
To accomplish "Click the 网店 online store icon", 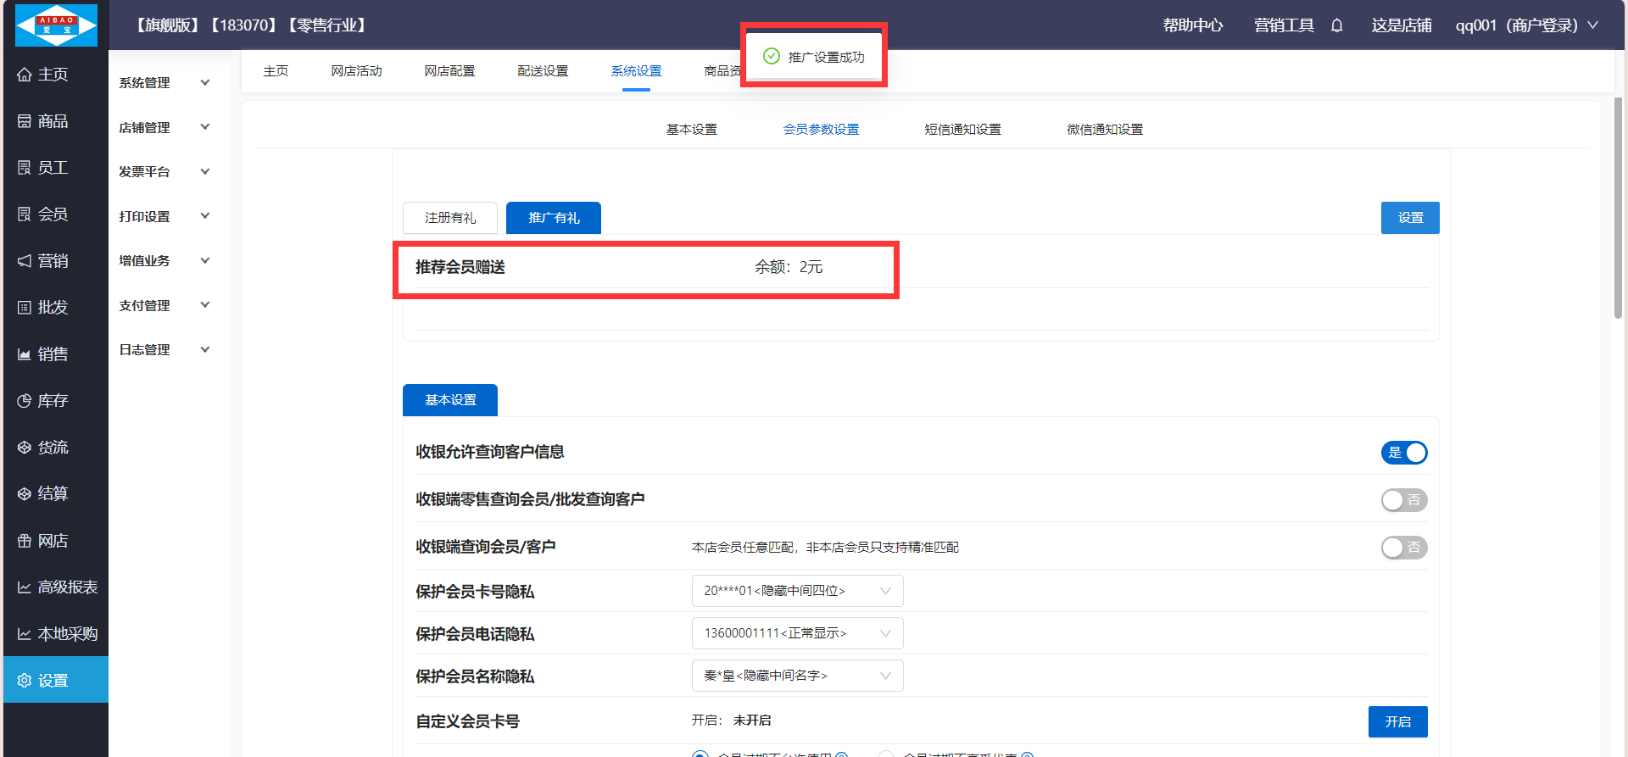I will [x=25, y=541].
